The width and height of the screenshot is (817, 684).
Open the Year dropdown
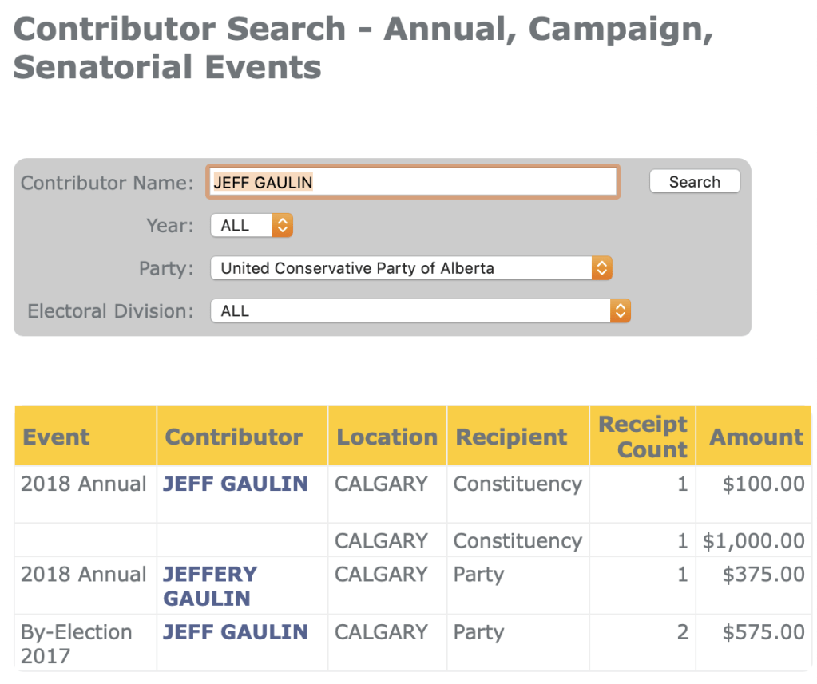point(252,226)
